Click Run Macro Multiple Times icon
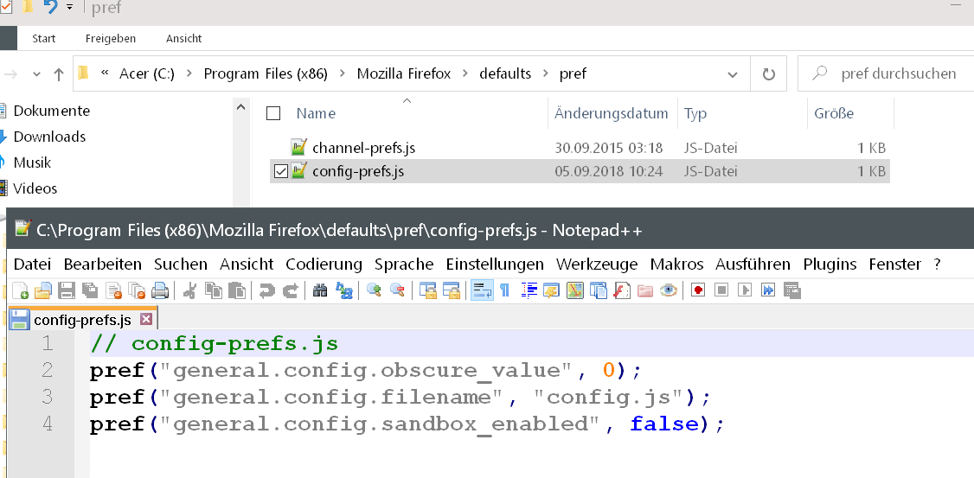Viewport: 974px width, 478px height. [768, 290]
